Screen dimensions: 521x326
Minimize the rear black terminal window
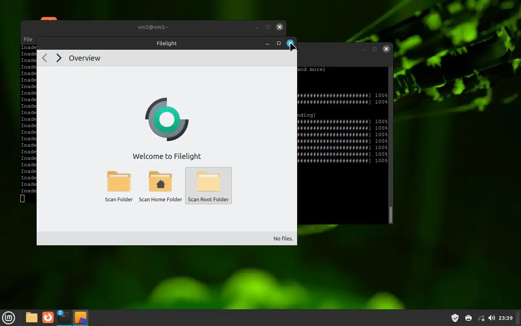click(x=363, y=49)
